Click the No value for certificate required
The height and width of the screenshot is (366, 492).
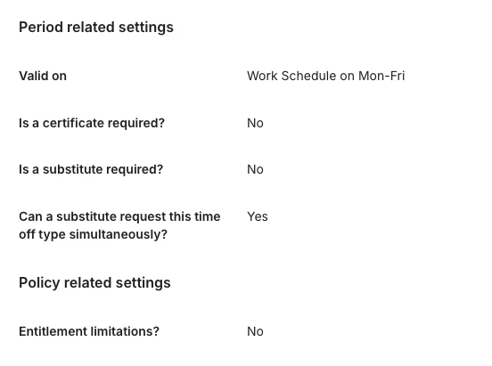pos(255,123)
